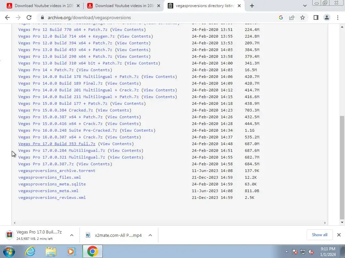View Contents of Vegas Pro 15.0.0.416 x64 + Crack.7z
Screen dimensions: 345x258
(x=123, y=124)
